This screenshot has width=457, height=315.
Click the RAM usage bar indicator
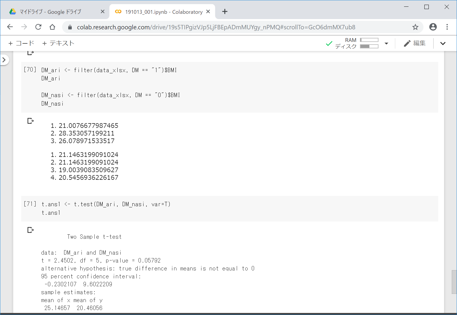369,40
